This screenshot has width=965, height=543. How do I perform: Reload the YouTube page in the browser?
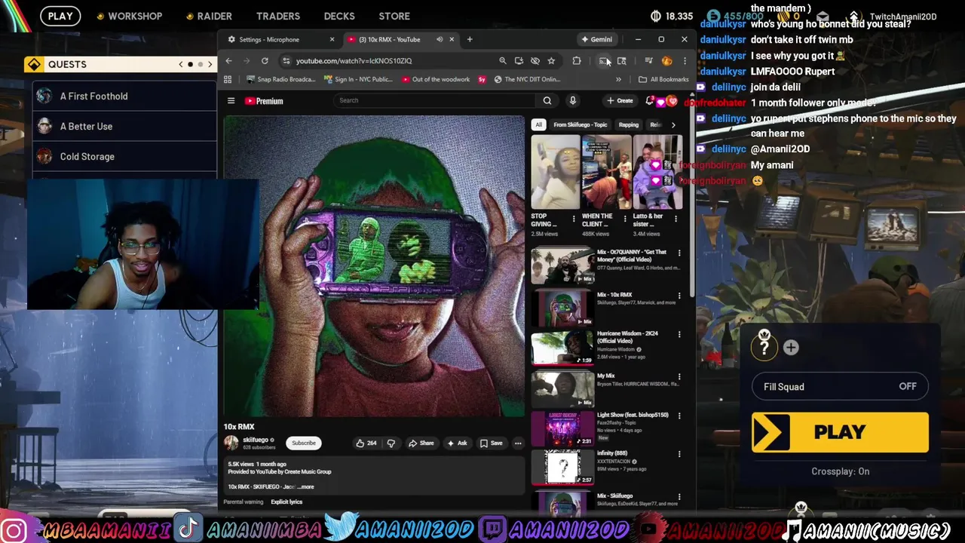265,61
